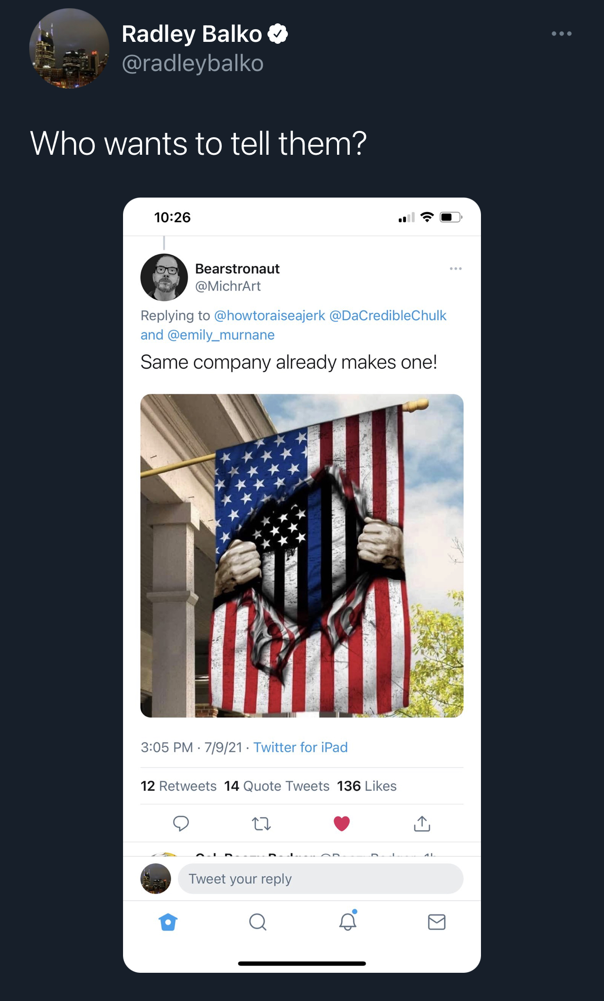Open Radley Balko's profile picture

(x=69, y=48)
